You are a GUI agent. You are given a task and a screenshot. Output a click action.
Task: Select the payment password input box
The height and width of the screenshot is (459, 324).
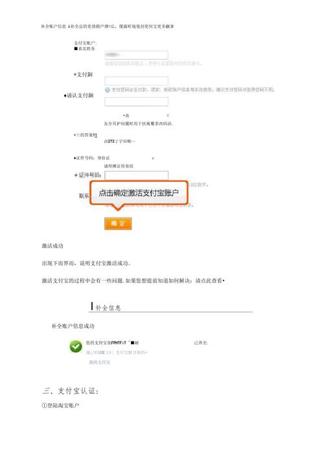tap(137, 81)
